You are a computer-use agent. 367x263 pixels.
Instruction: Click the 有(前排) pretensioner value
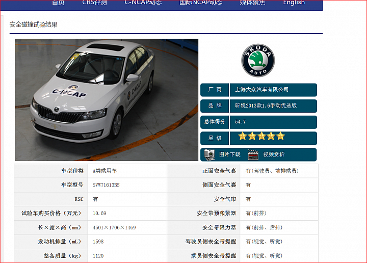pyautogui.click(x=256, y=214)
